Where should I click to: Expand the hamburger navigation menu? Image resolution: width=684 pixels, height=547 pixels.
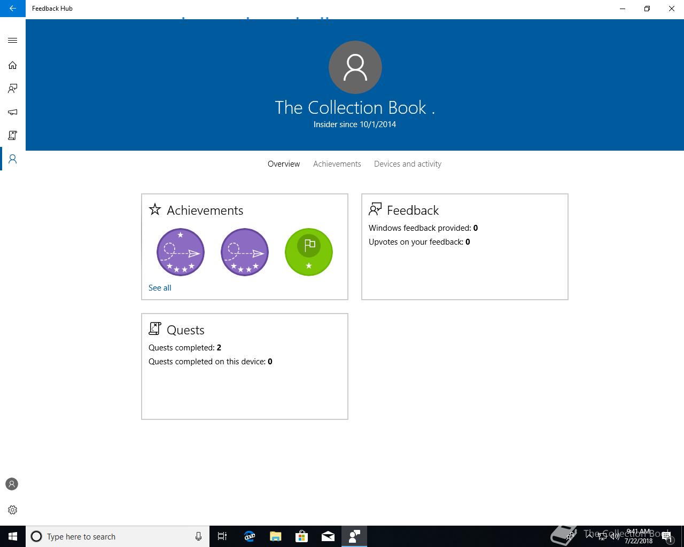[12, 40]
